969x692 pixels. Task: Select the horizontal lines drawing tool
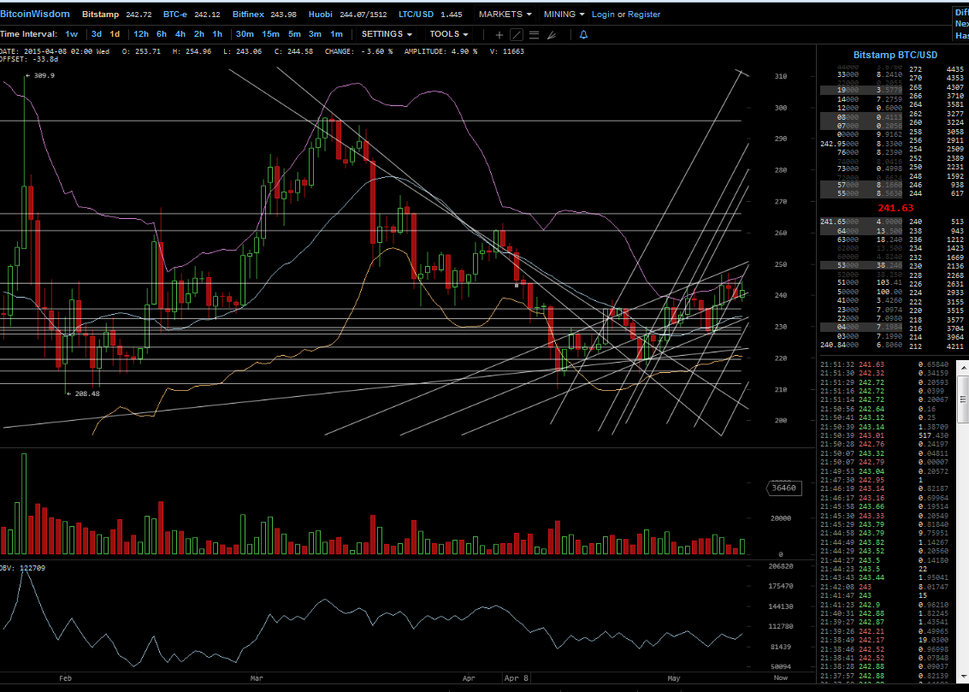pyautogui.click(x=534, y=34)
